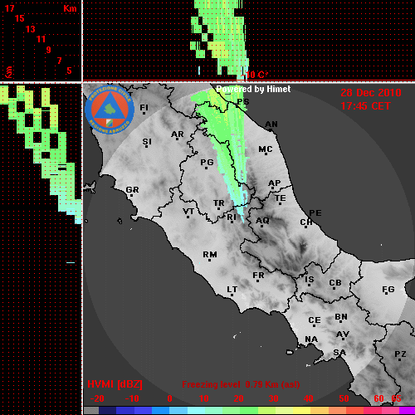The image size is (415, 415).
Task: Click the city label GR on map
Action: (132, 190)
